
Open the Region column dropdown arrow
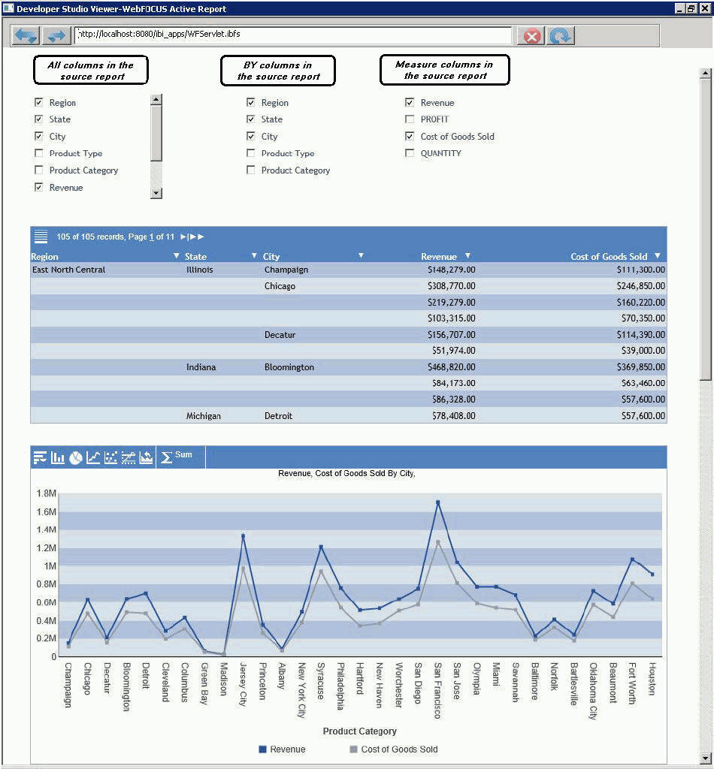pyautogui.click(x=176, y=255)
